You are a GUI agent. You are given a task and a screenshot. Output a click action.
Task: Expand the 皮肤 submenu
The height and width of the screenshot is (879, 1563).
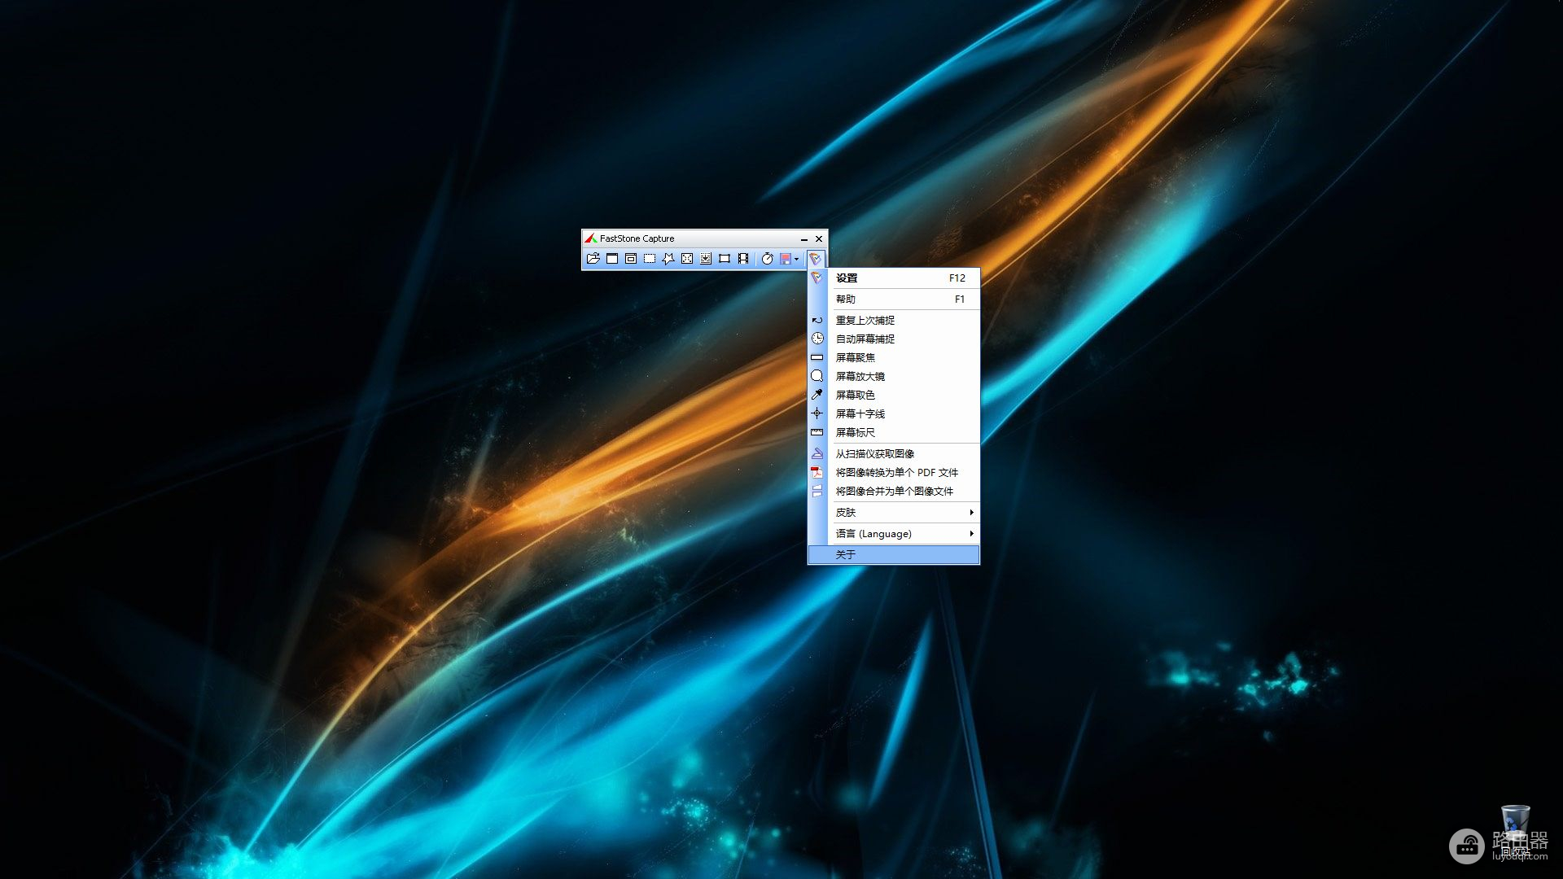click(894, 513)
